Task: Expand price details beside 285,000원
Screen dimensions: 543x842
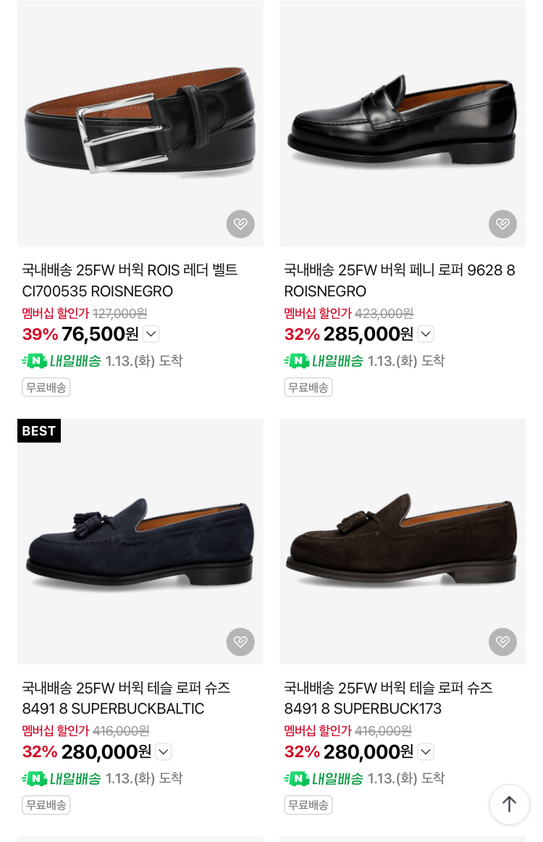Action: 426,334
